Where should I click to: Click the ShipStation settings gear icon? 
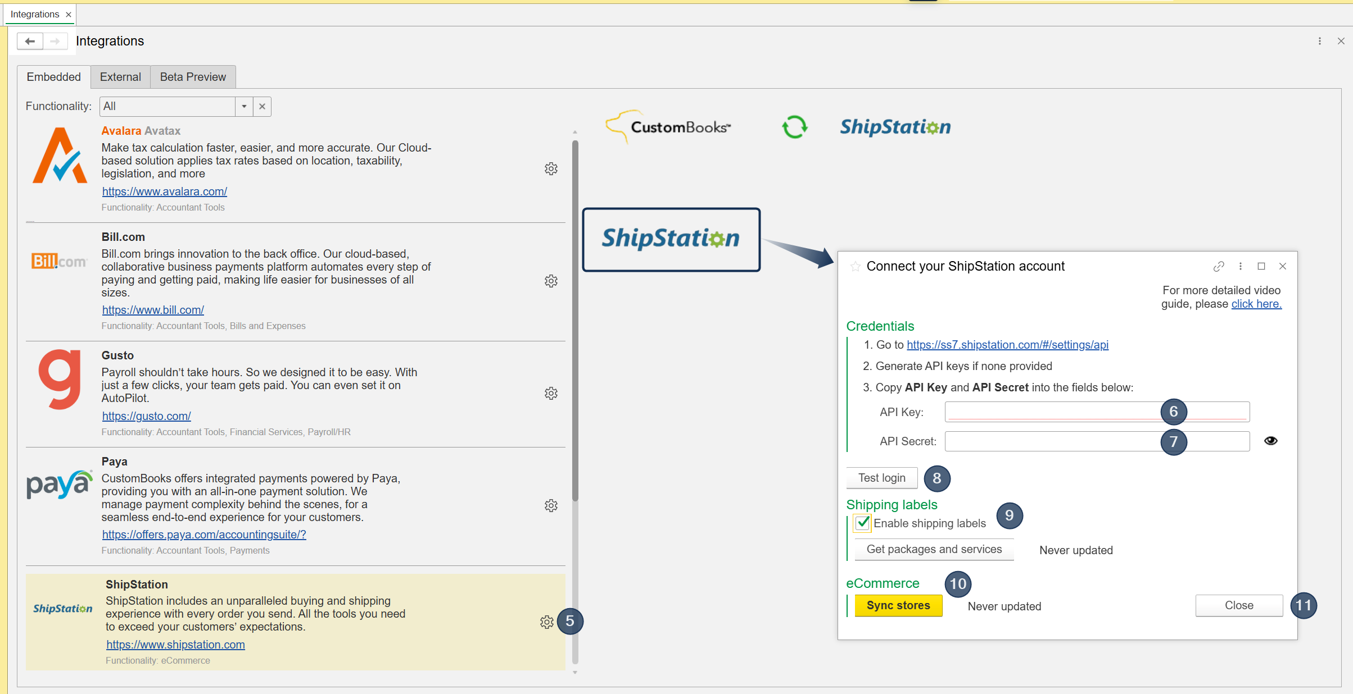pyautogui.click(x=546, y=622)
